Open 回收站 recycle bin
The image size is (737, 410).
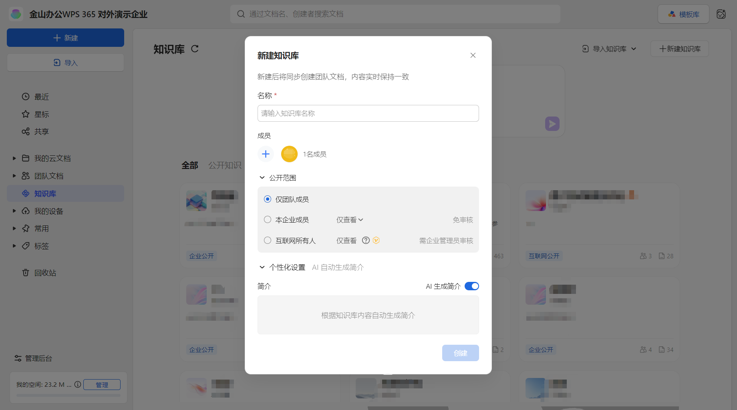click(x=39, y=273)
